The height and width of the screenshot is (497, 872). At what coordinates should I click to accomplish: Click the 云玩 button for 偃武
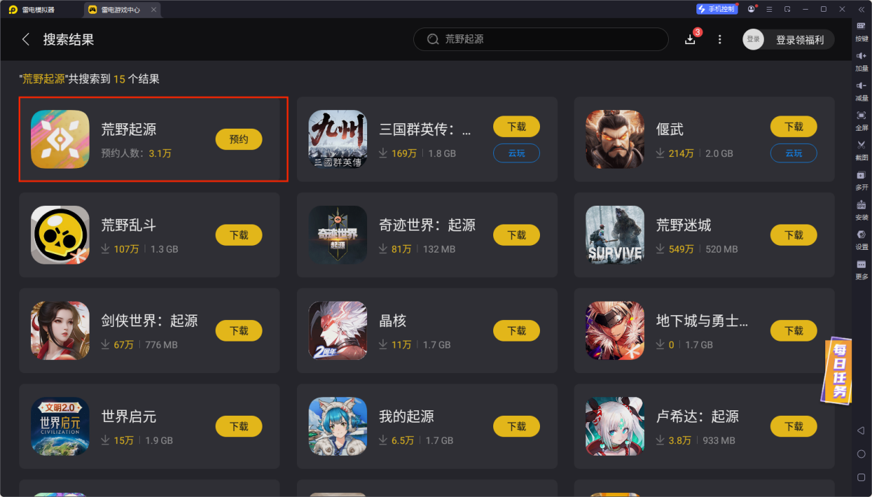click(x=793, y=153)
